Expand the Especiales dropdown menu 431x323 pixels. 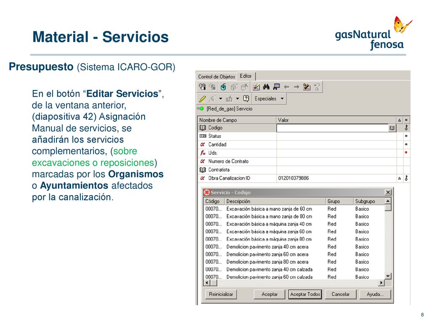click(269, 98)
